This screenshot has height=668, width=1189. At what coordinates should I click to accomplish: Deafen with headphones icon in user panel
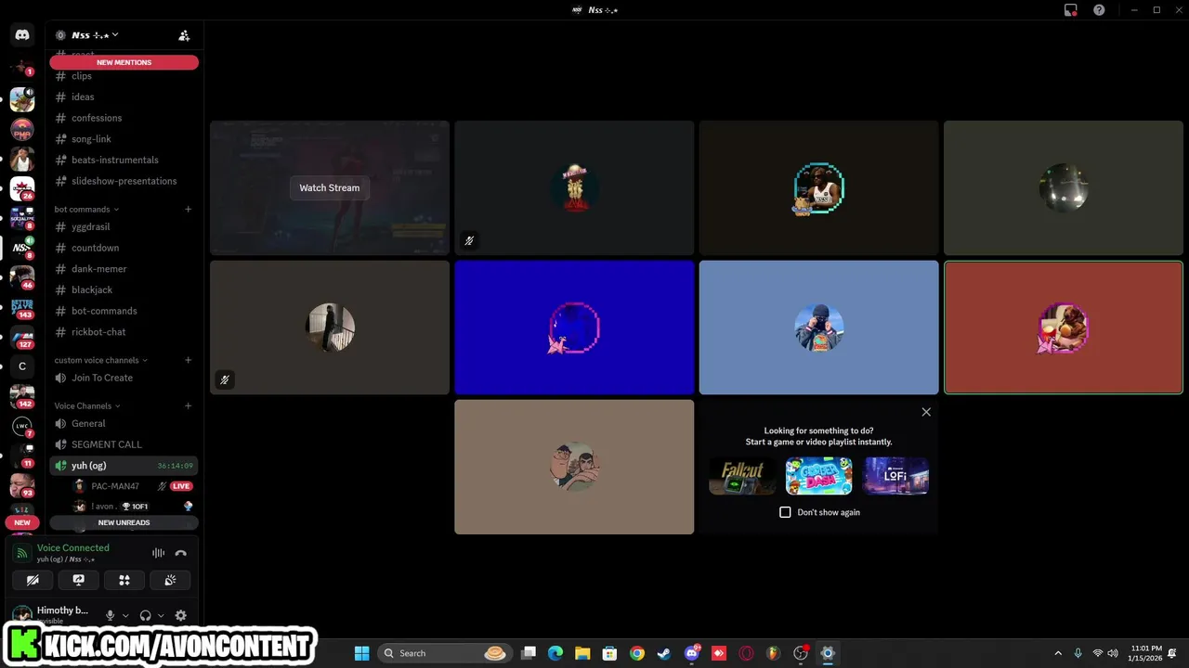tap(145, 615)
